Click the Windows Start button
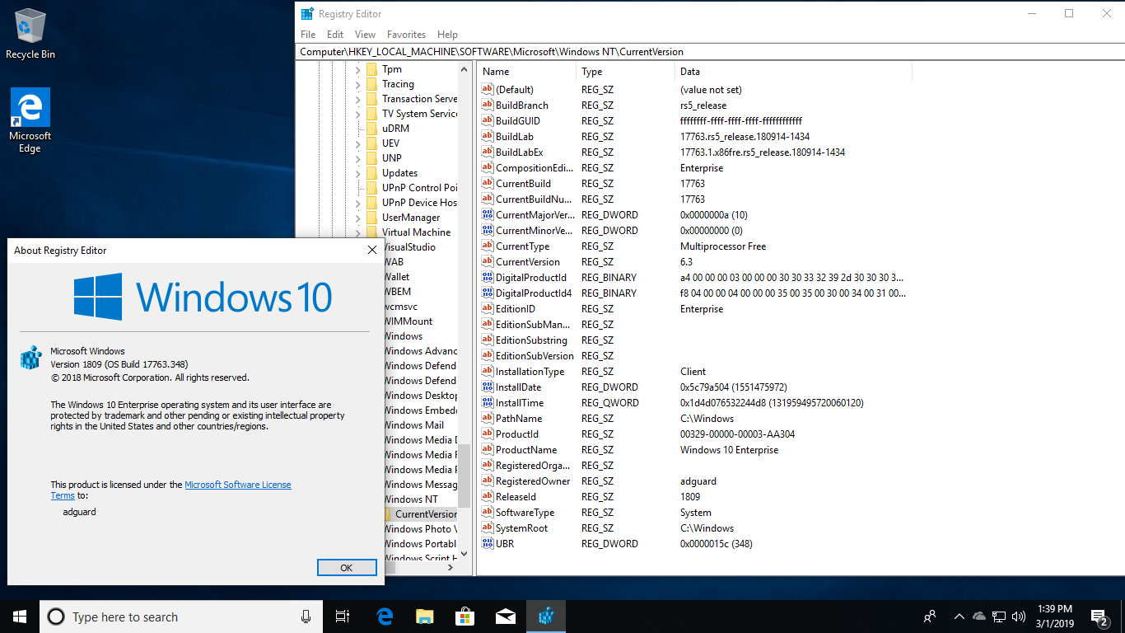Viewport: 1125px width, 633px height. (x=19, y=617)
